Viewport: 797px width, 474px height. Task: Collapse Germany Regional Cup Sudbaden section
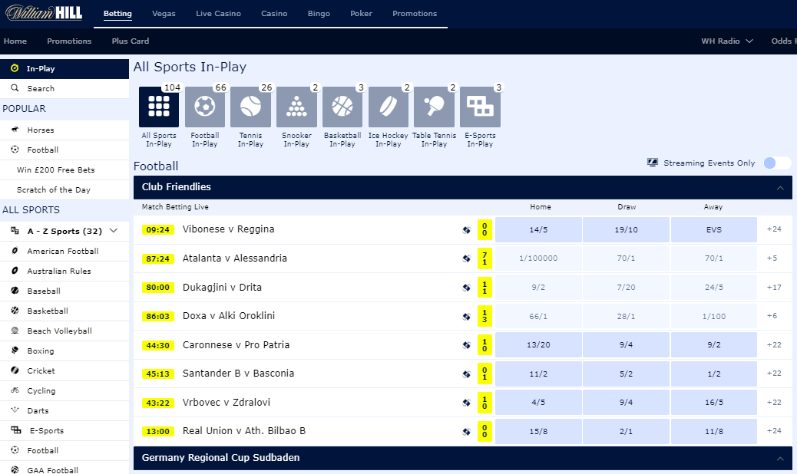pyautogui.click(x=780, y=459)
